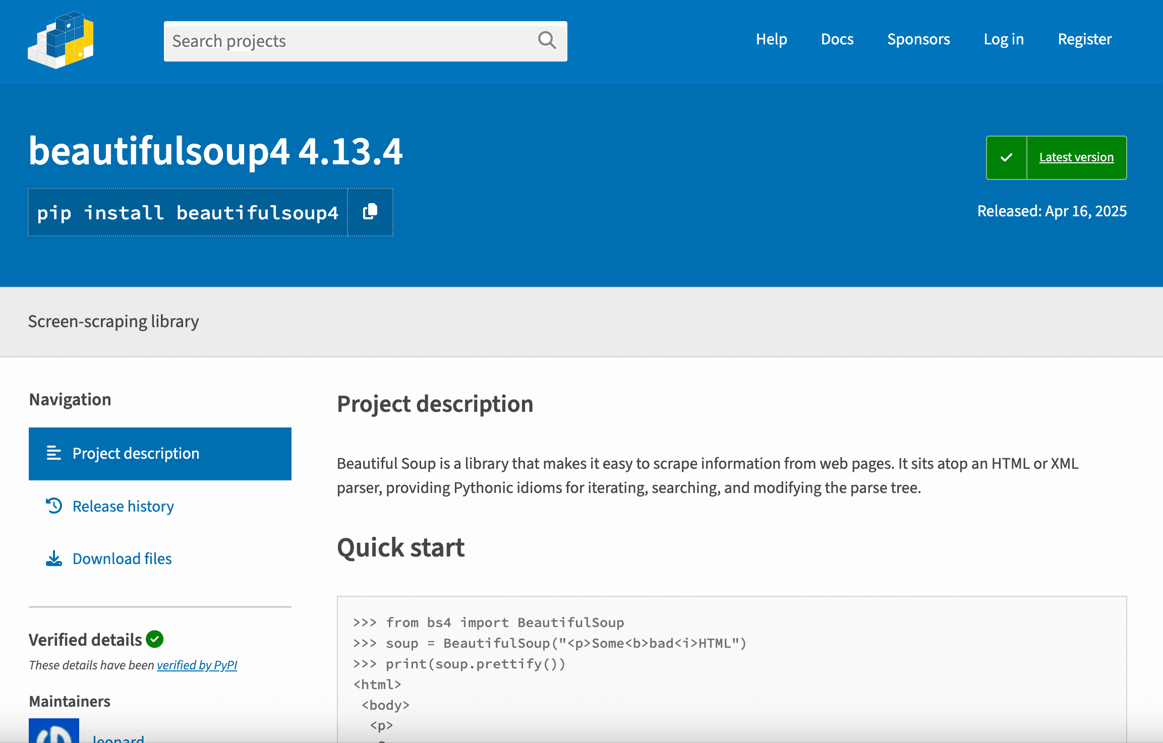The width and height of the screenshot is (1163, 743).
Task: Click the Project description main heading
Action: (x=435, y=404)
